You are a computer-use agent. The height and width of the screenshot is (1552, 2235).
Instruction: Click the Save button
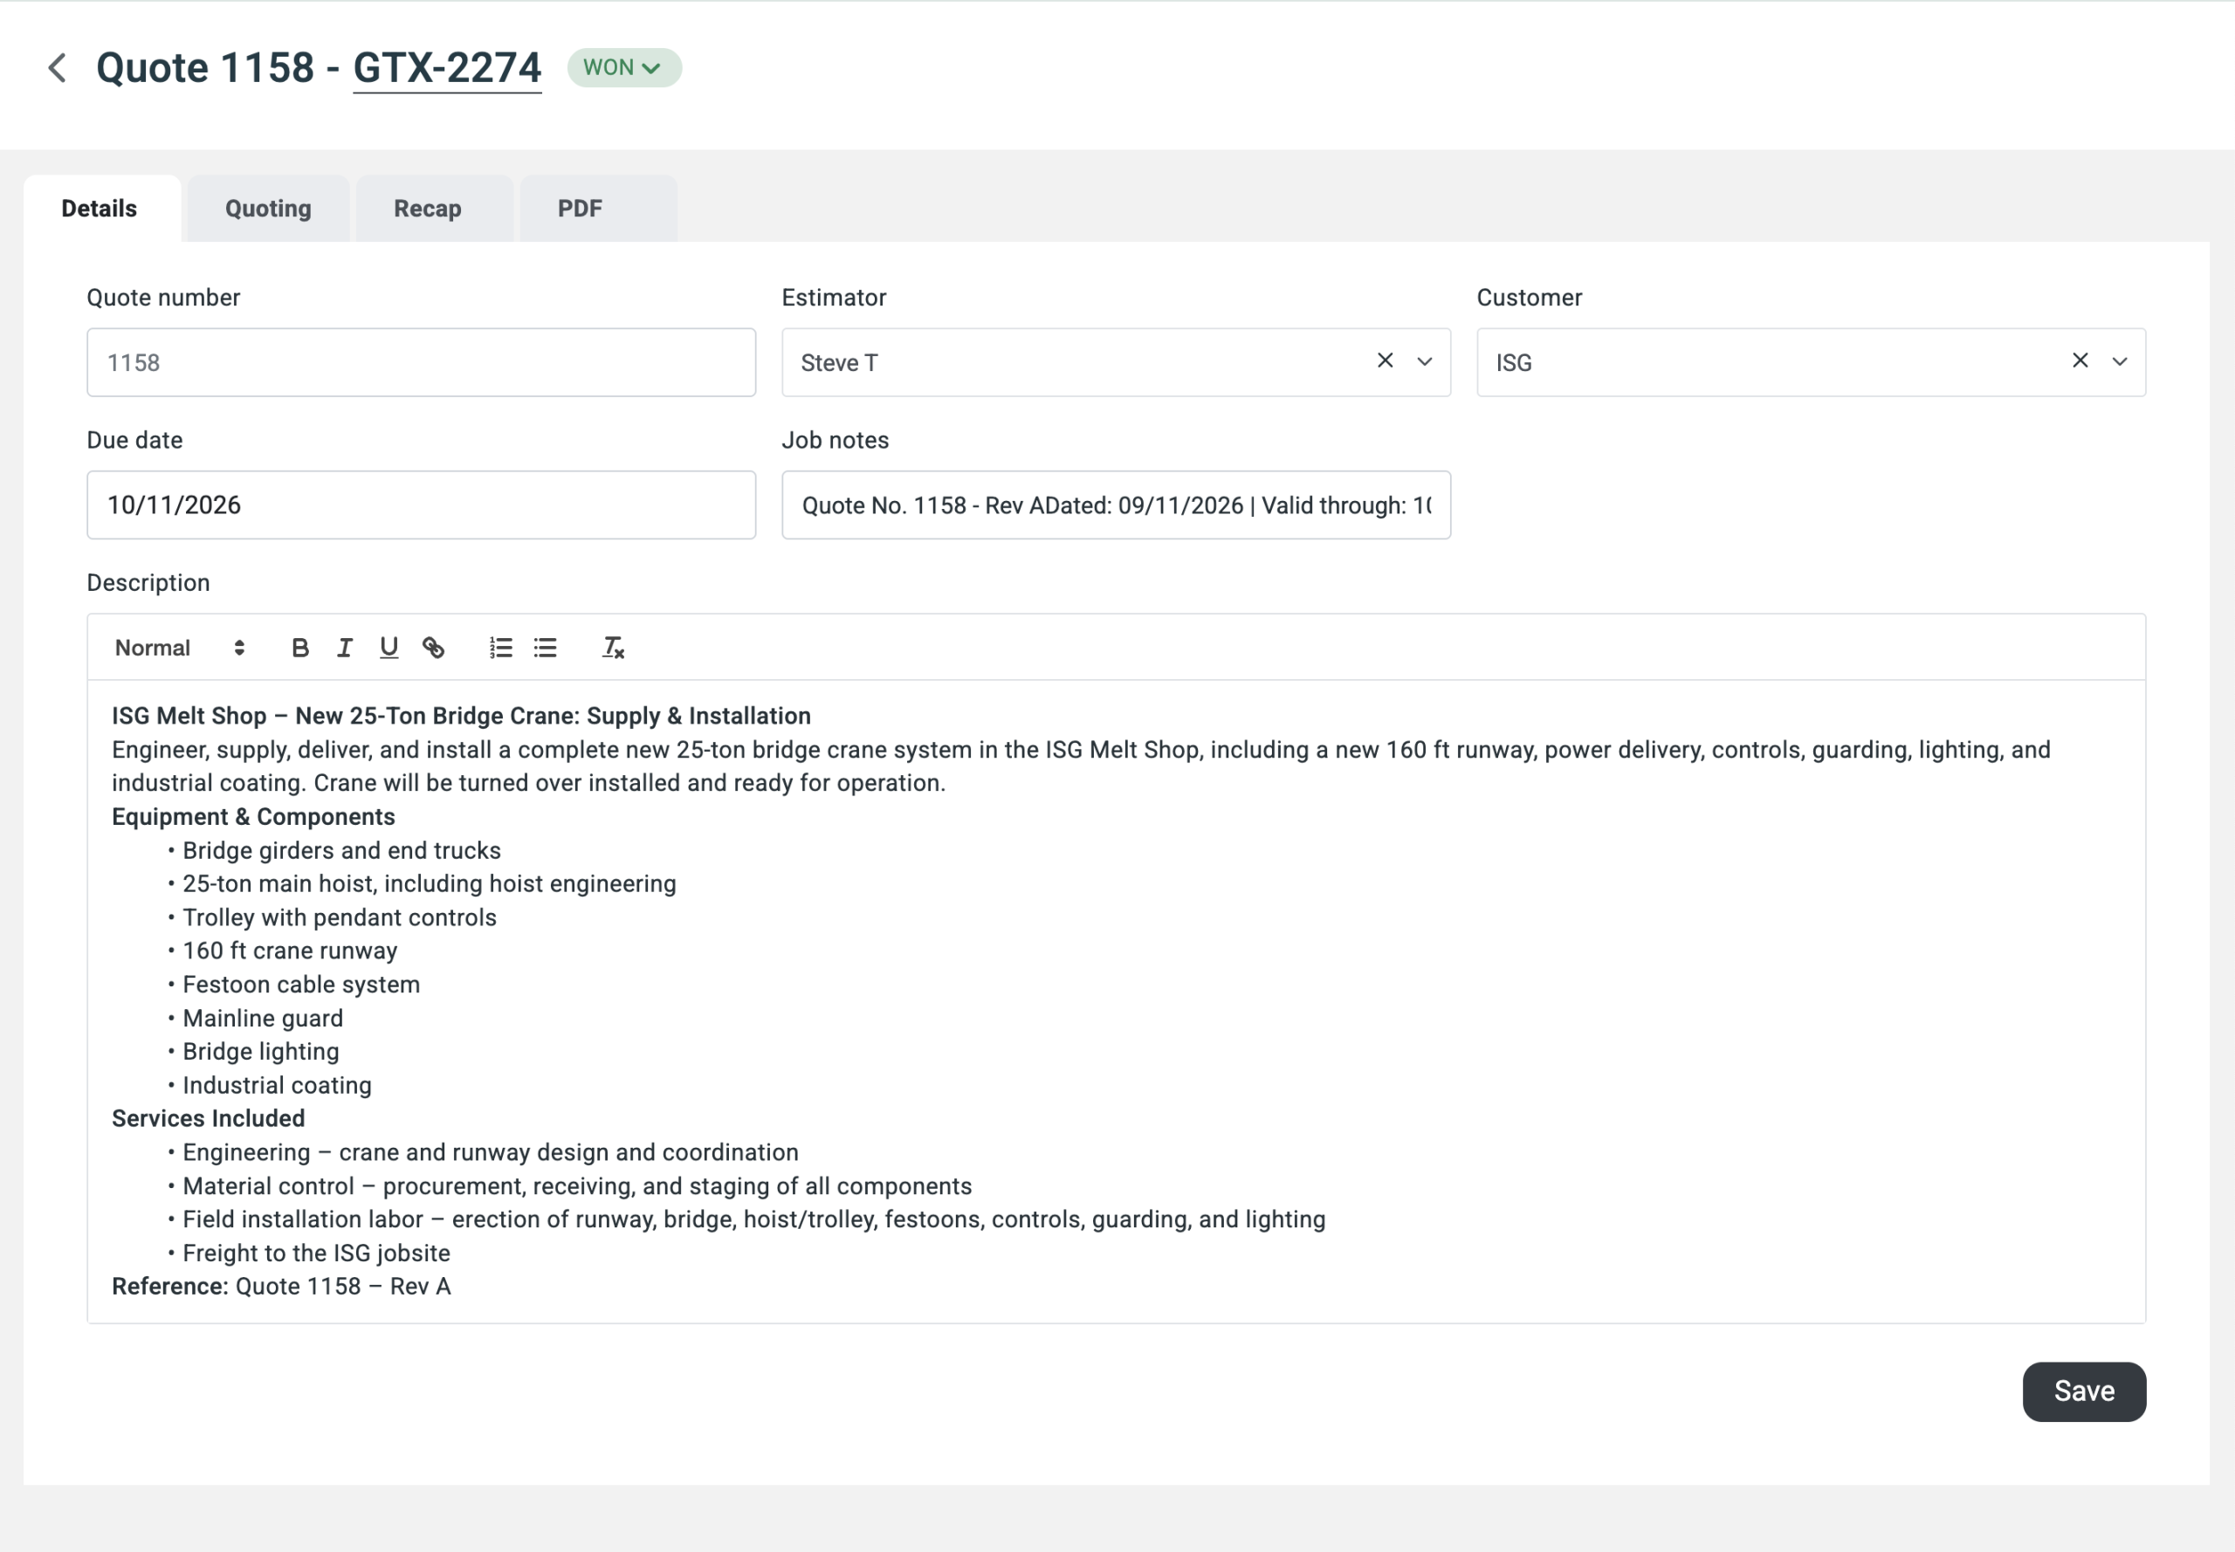[x=2084, y=1391]
